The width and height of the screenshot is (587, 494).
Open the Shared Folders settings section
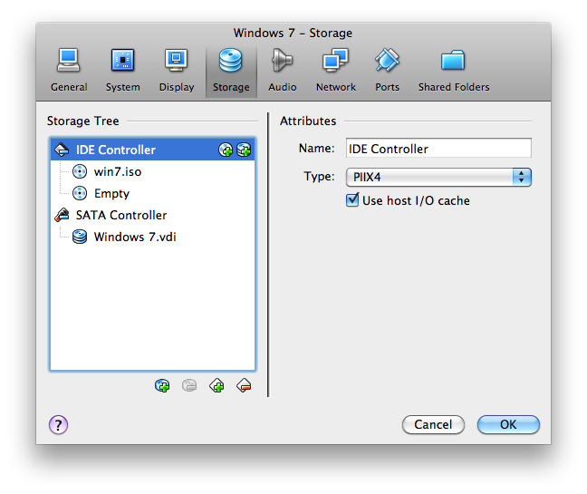454,71
